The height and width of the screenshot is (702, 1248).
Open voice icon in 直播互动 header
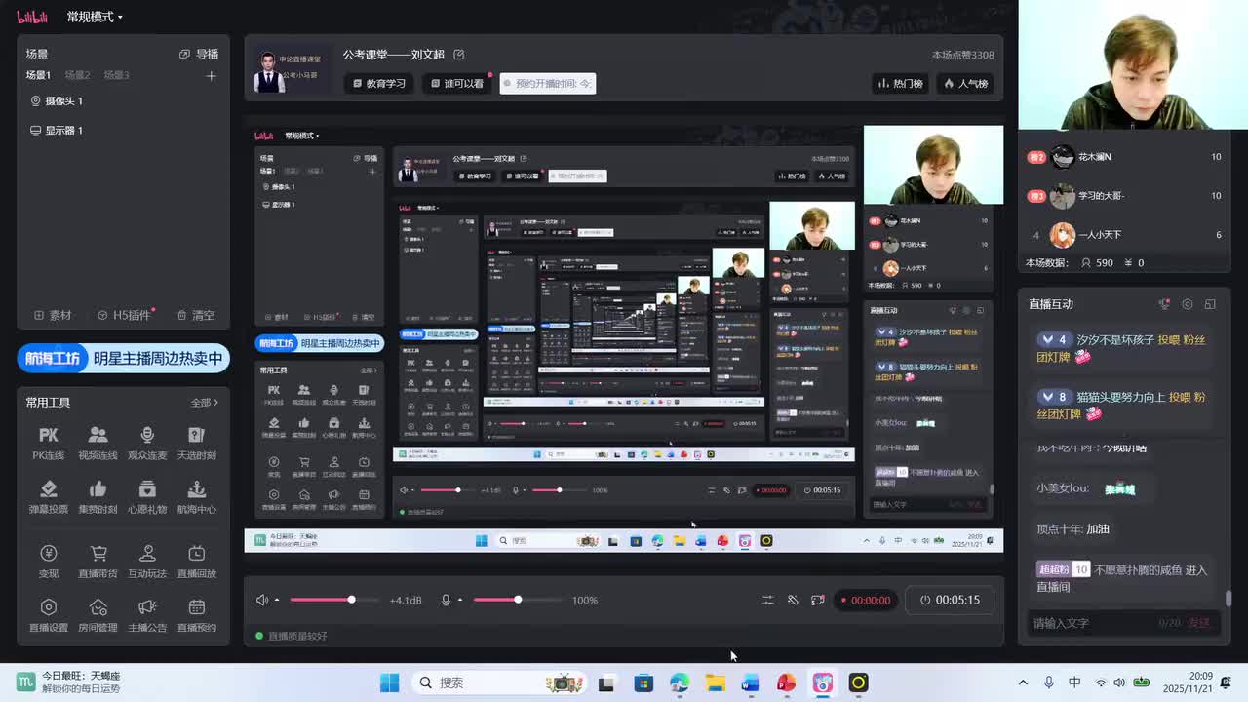[1164, 304]
